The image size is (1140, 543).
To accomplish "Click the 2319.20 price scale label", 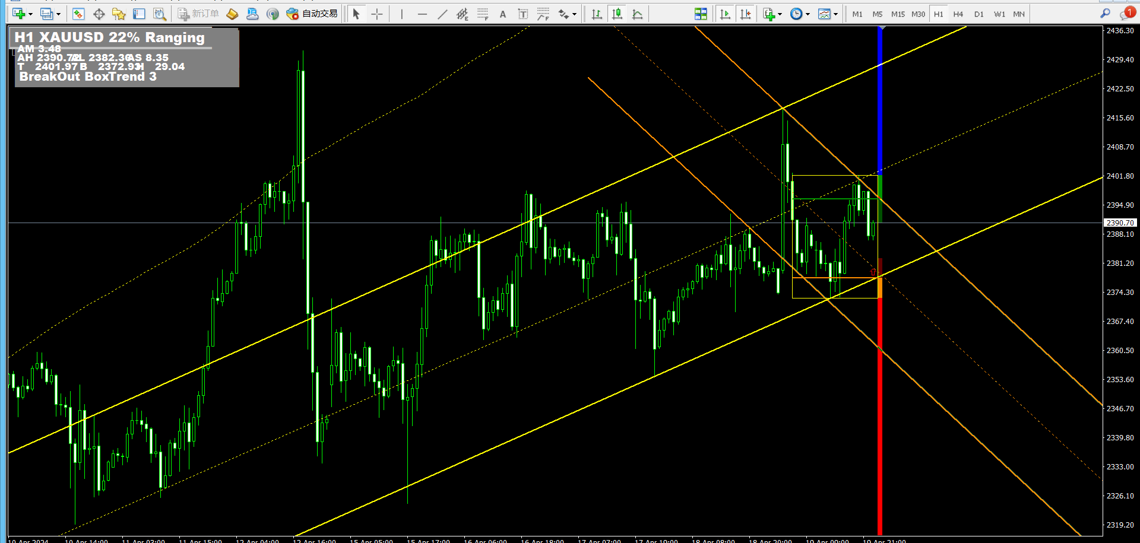I will [1120, 525].
